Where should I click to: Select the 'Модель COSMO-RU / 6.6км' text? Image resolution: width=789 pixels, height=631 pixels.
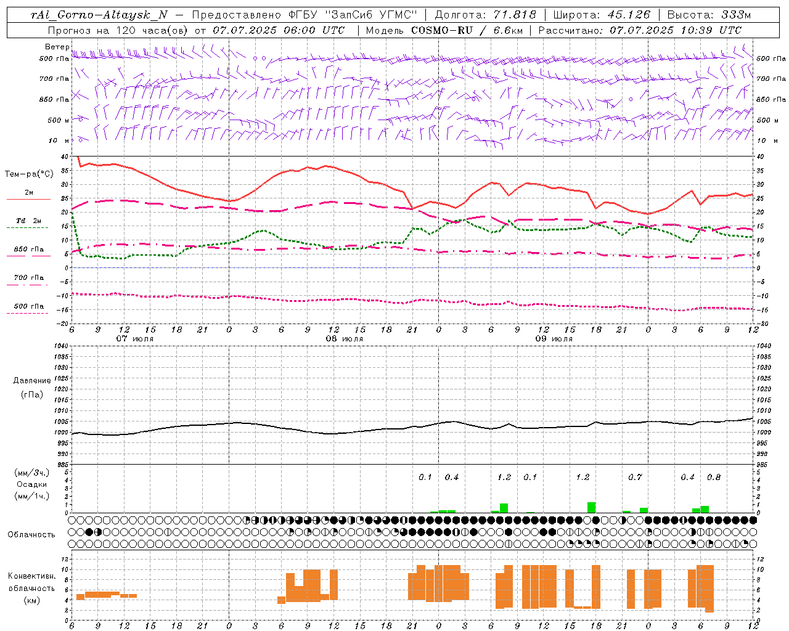coord(444,30)
